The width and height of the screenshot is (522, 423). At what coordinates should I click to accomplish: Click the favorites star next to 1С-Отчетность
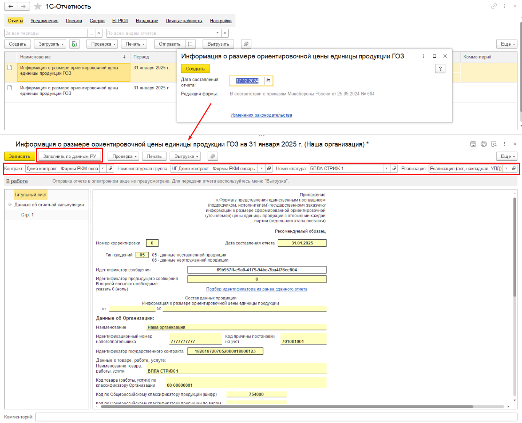click(38, 7)
